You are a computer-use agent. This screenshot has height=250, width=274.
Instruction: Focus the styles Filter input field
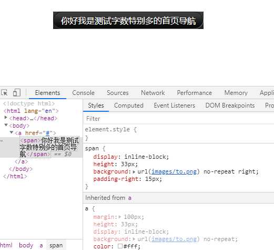click(179, 119)
